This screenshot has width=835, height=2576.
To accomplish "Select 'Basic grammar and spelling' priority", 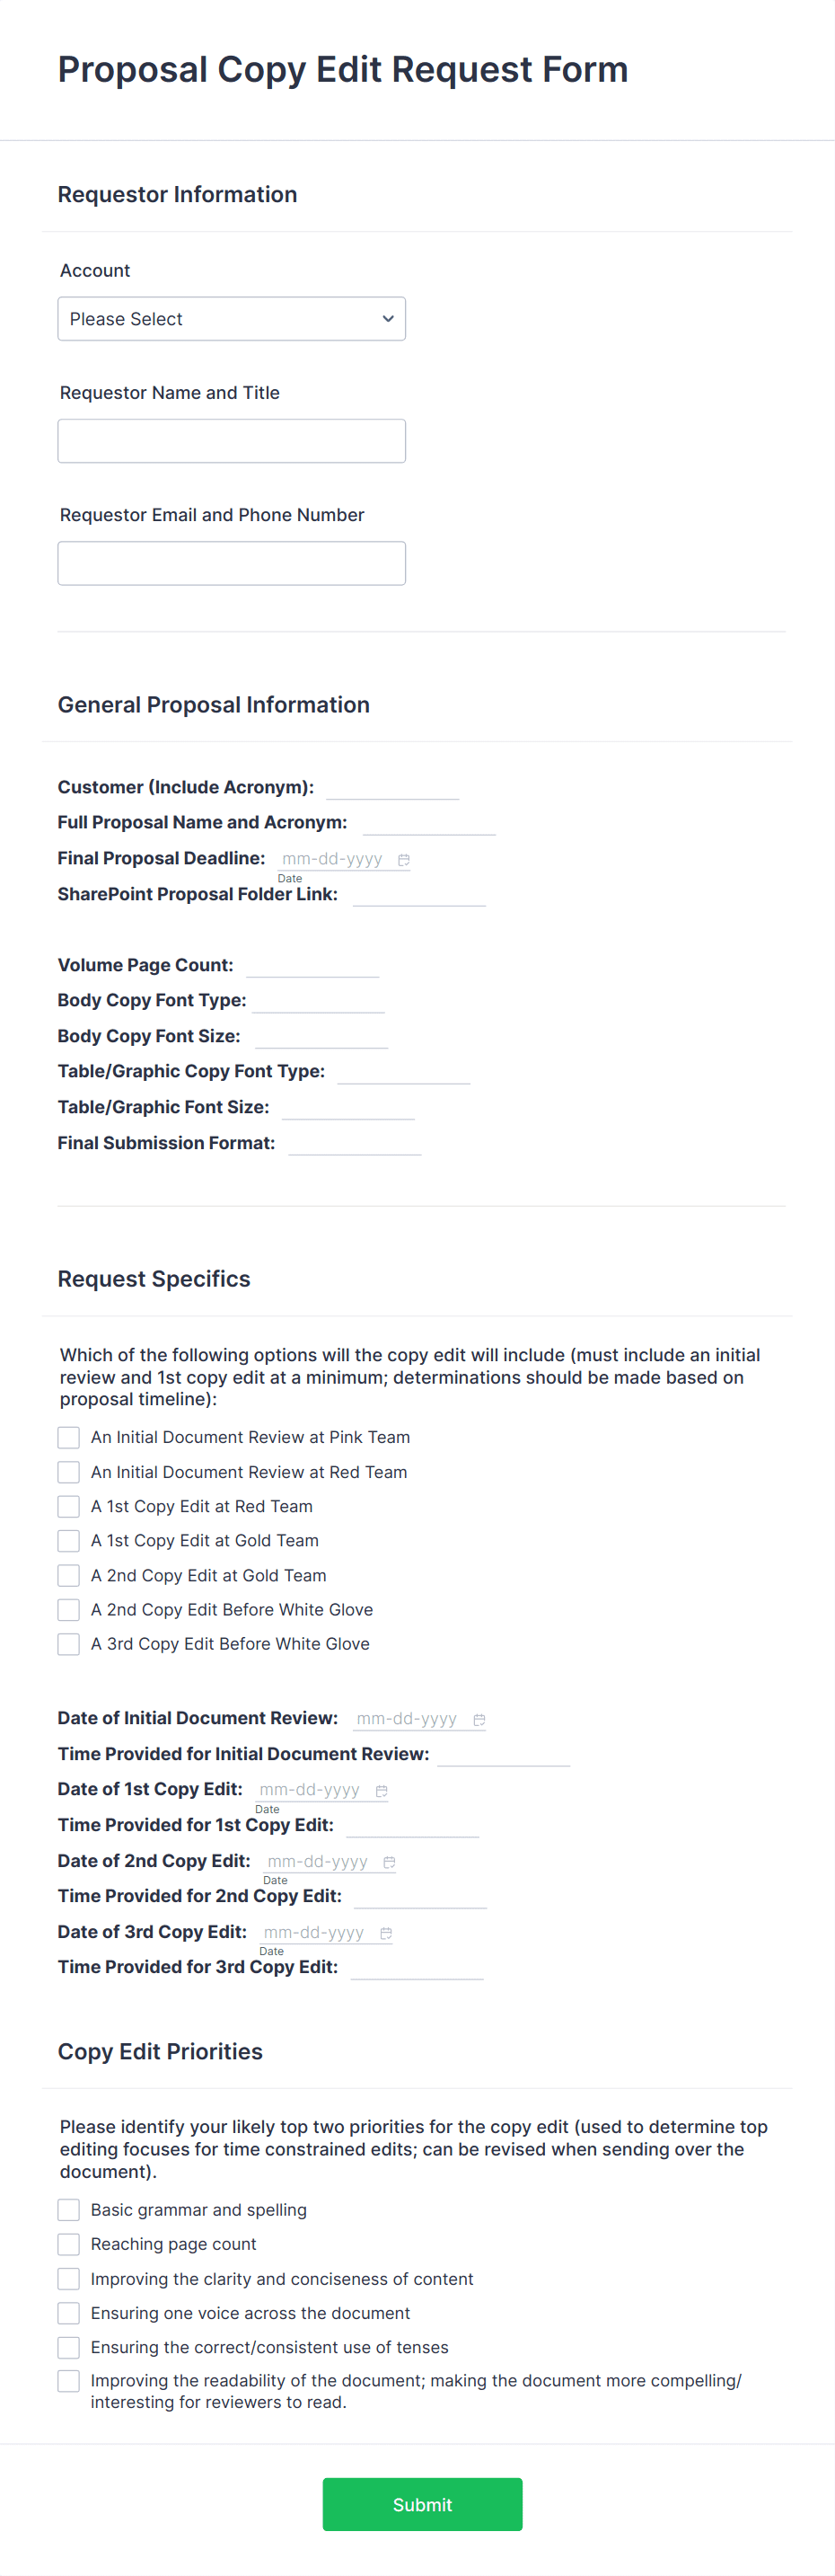I will pos(68,2210).
